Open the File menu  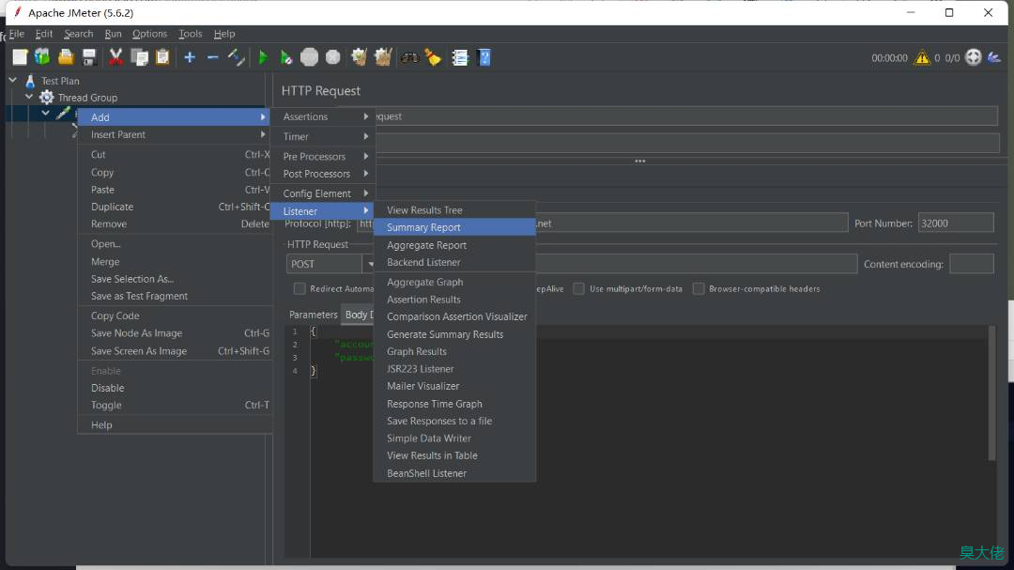17,34
